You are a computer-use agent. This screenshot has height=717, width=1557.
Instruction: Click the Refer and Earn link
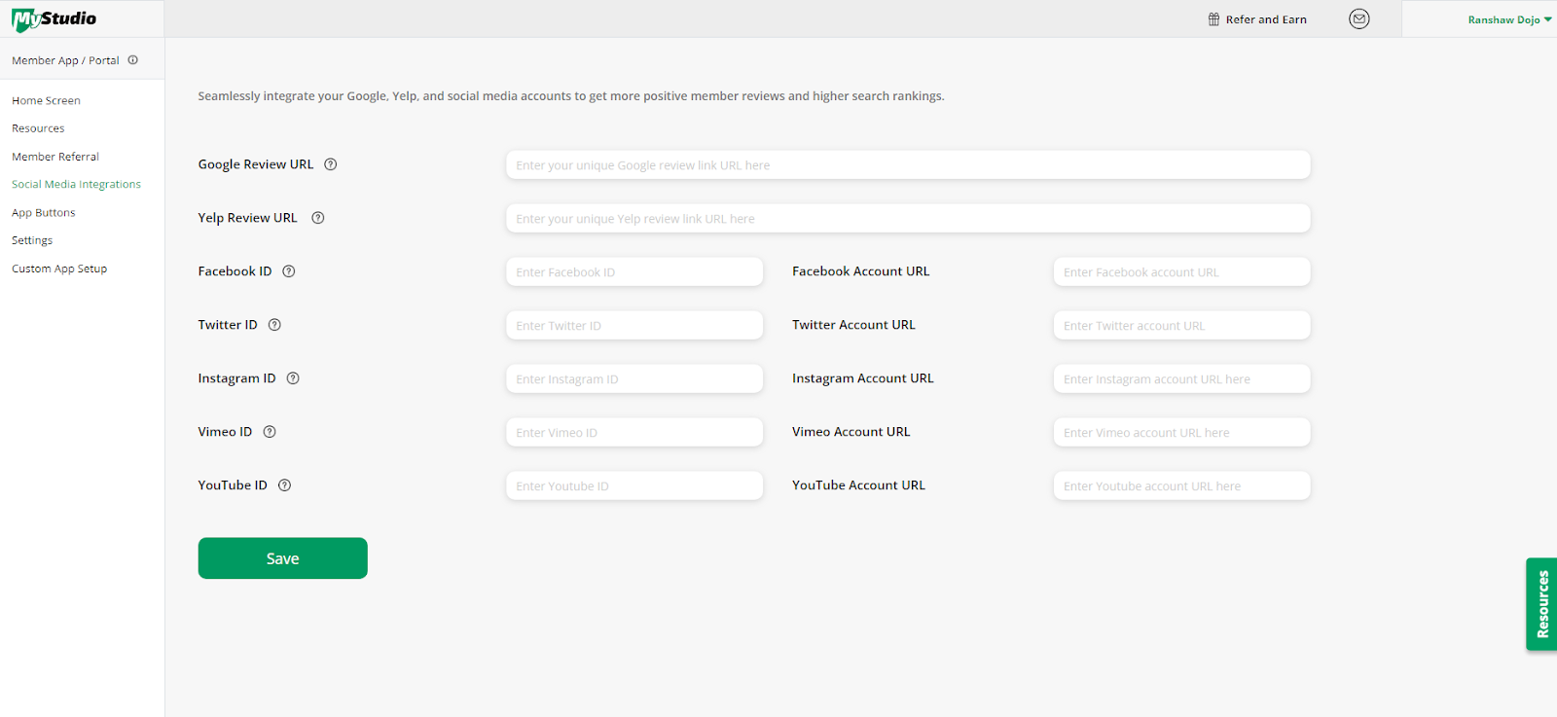coord(1266,19)
